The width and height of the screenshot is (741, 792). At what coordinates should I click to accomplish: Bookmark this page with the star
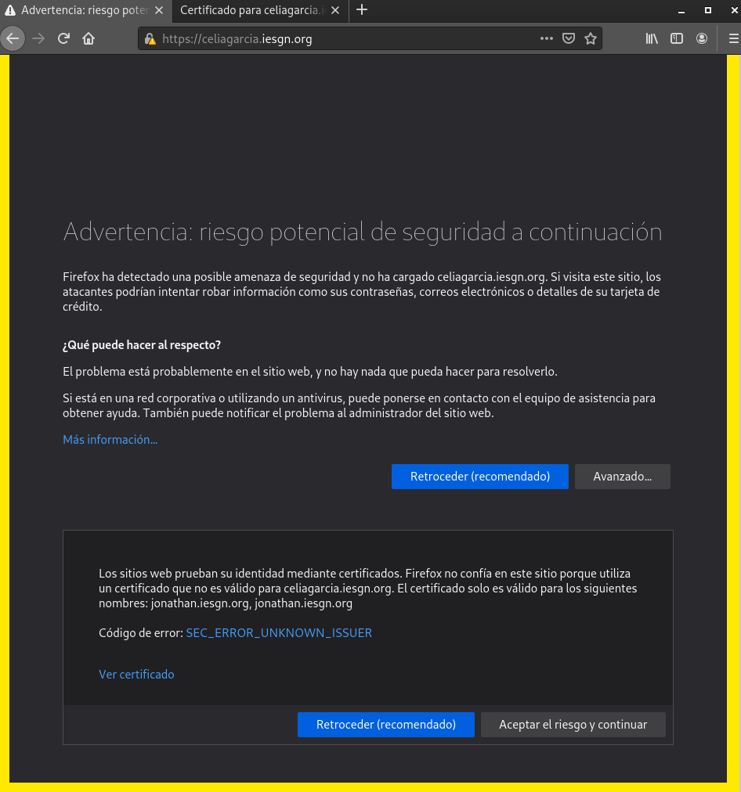point(591,38)
